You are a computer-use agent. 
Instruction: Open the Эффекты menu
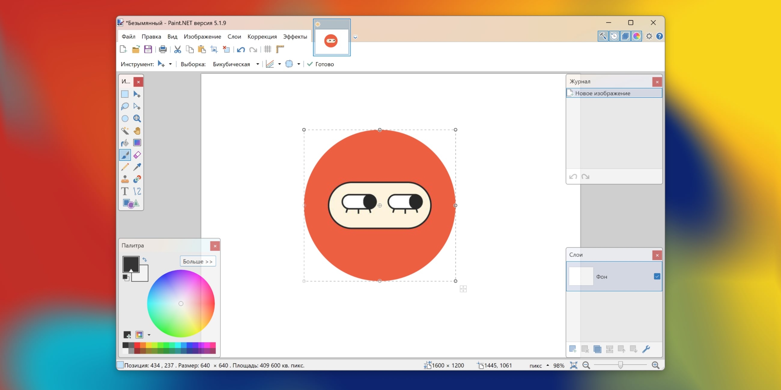[x=295, y=36]
